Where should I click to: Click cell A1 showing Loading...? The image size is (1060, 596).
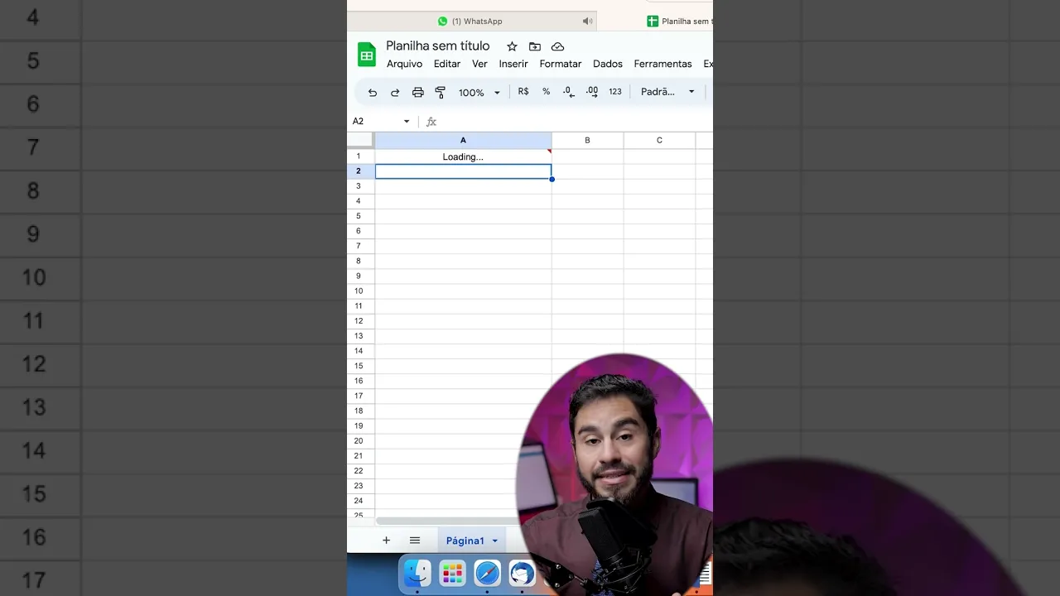coord(463,156)
